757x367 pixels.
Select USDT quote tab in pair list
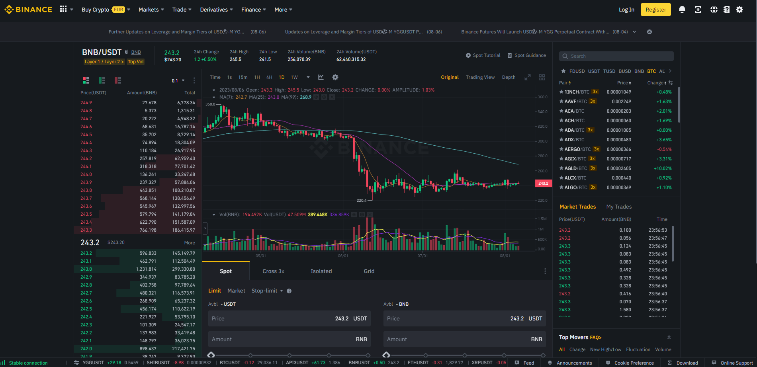(594, 71)
